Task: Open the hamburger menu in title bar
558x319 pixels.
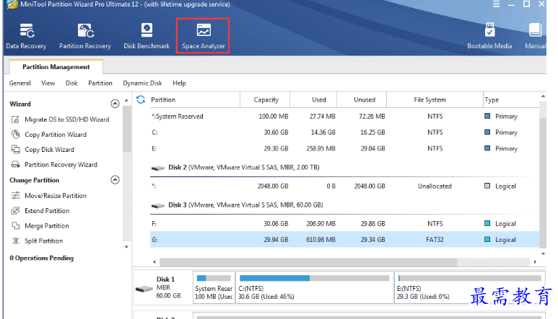Action: (x=496, y=4)
